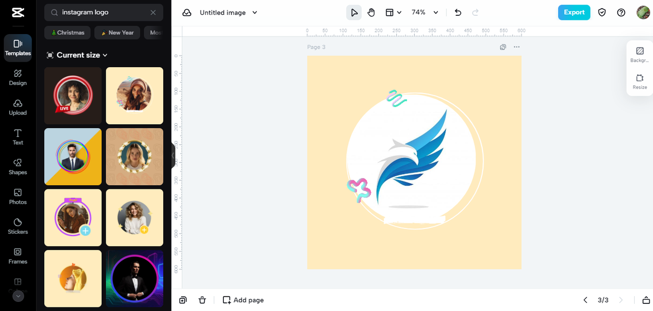Clear the instagram logo search text
Screen dimensions: 653x311
[x=153, y=12]
